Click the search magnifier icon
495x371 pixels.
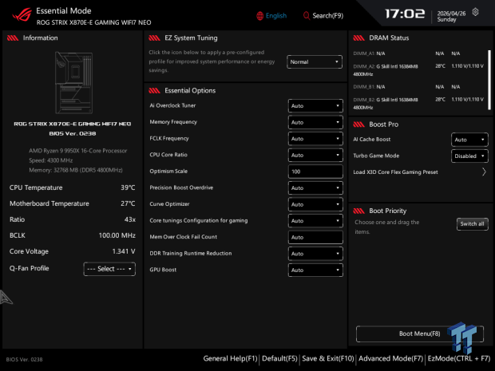point(306,15)
